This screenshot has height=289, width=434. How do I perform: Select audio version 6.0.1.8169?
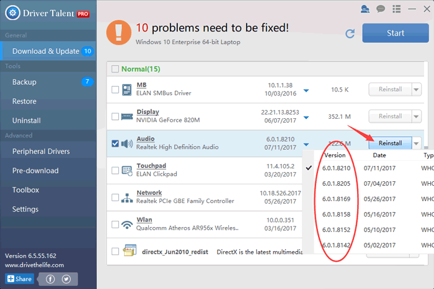(336, 199)
